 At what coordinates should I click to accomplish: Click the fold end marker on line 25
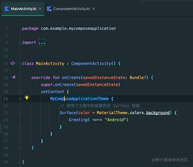(x=20, y=127)
